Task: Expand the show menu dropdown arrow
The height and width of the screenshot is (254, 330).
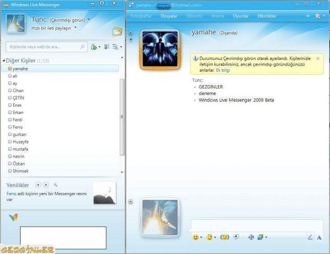Action: click(121, 47)
